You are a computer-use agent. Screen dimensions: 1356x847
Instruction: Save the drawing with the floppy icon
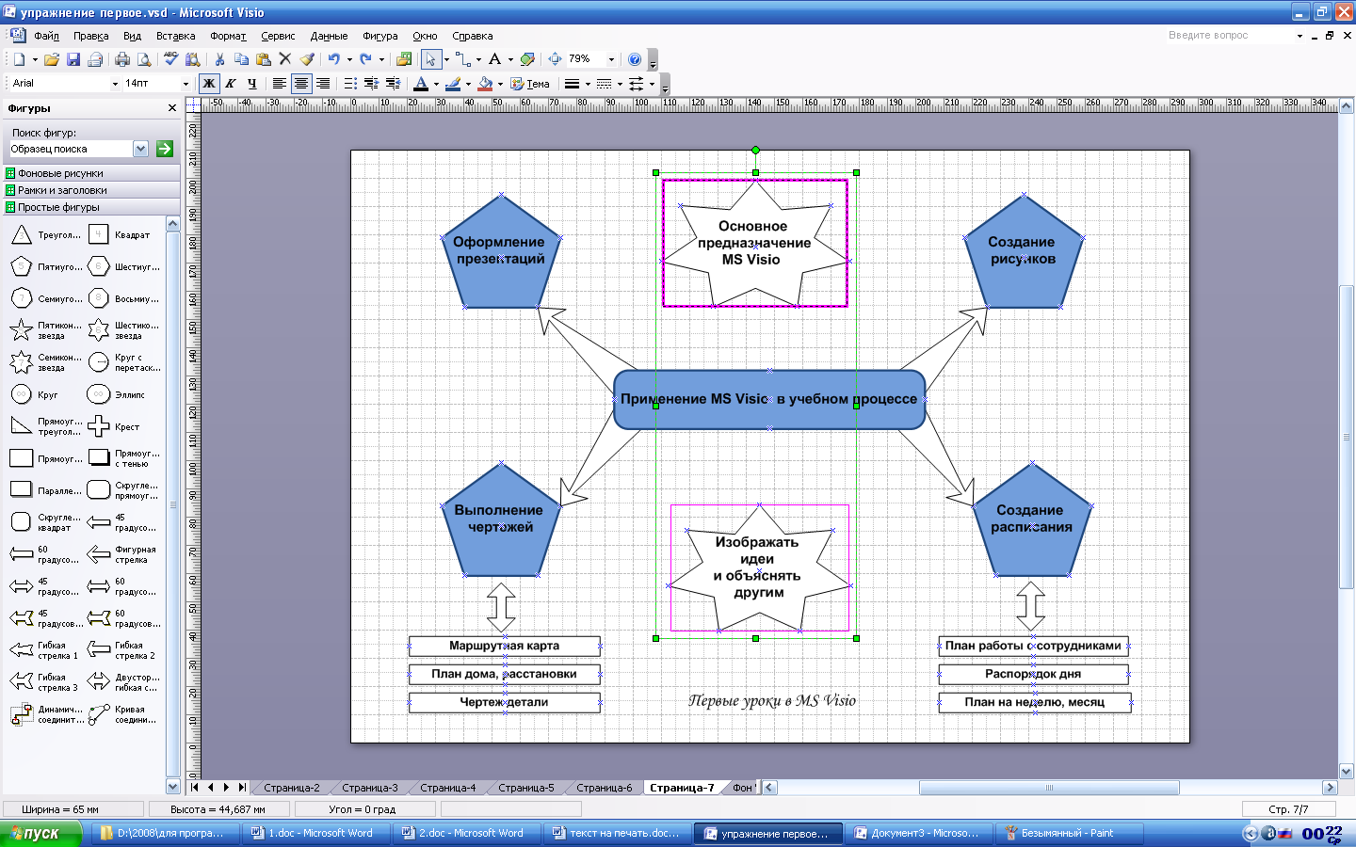coord(73,59)
